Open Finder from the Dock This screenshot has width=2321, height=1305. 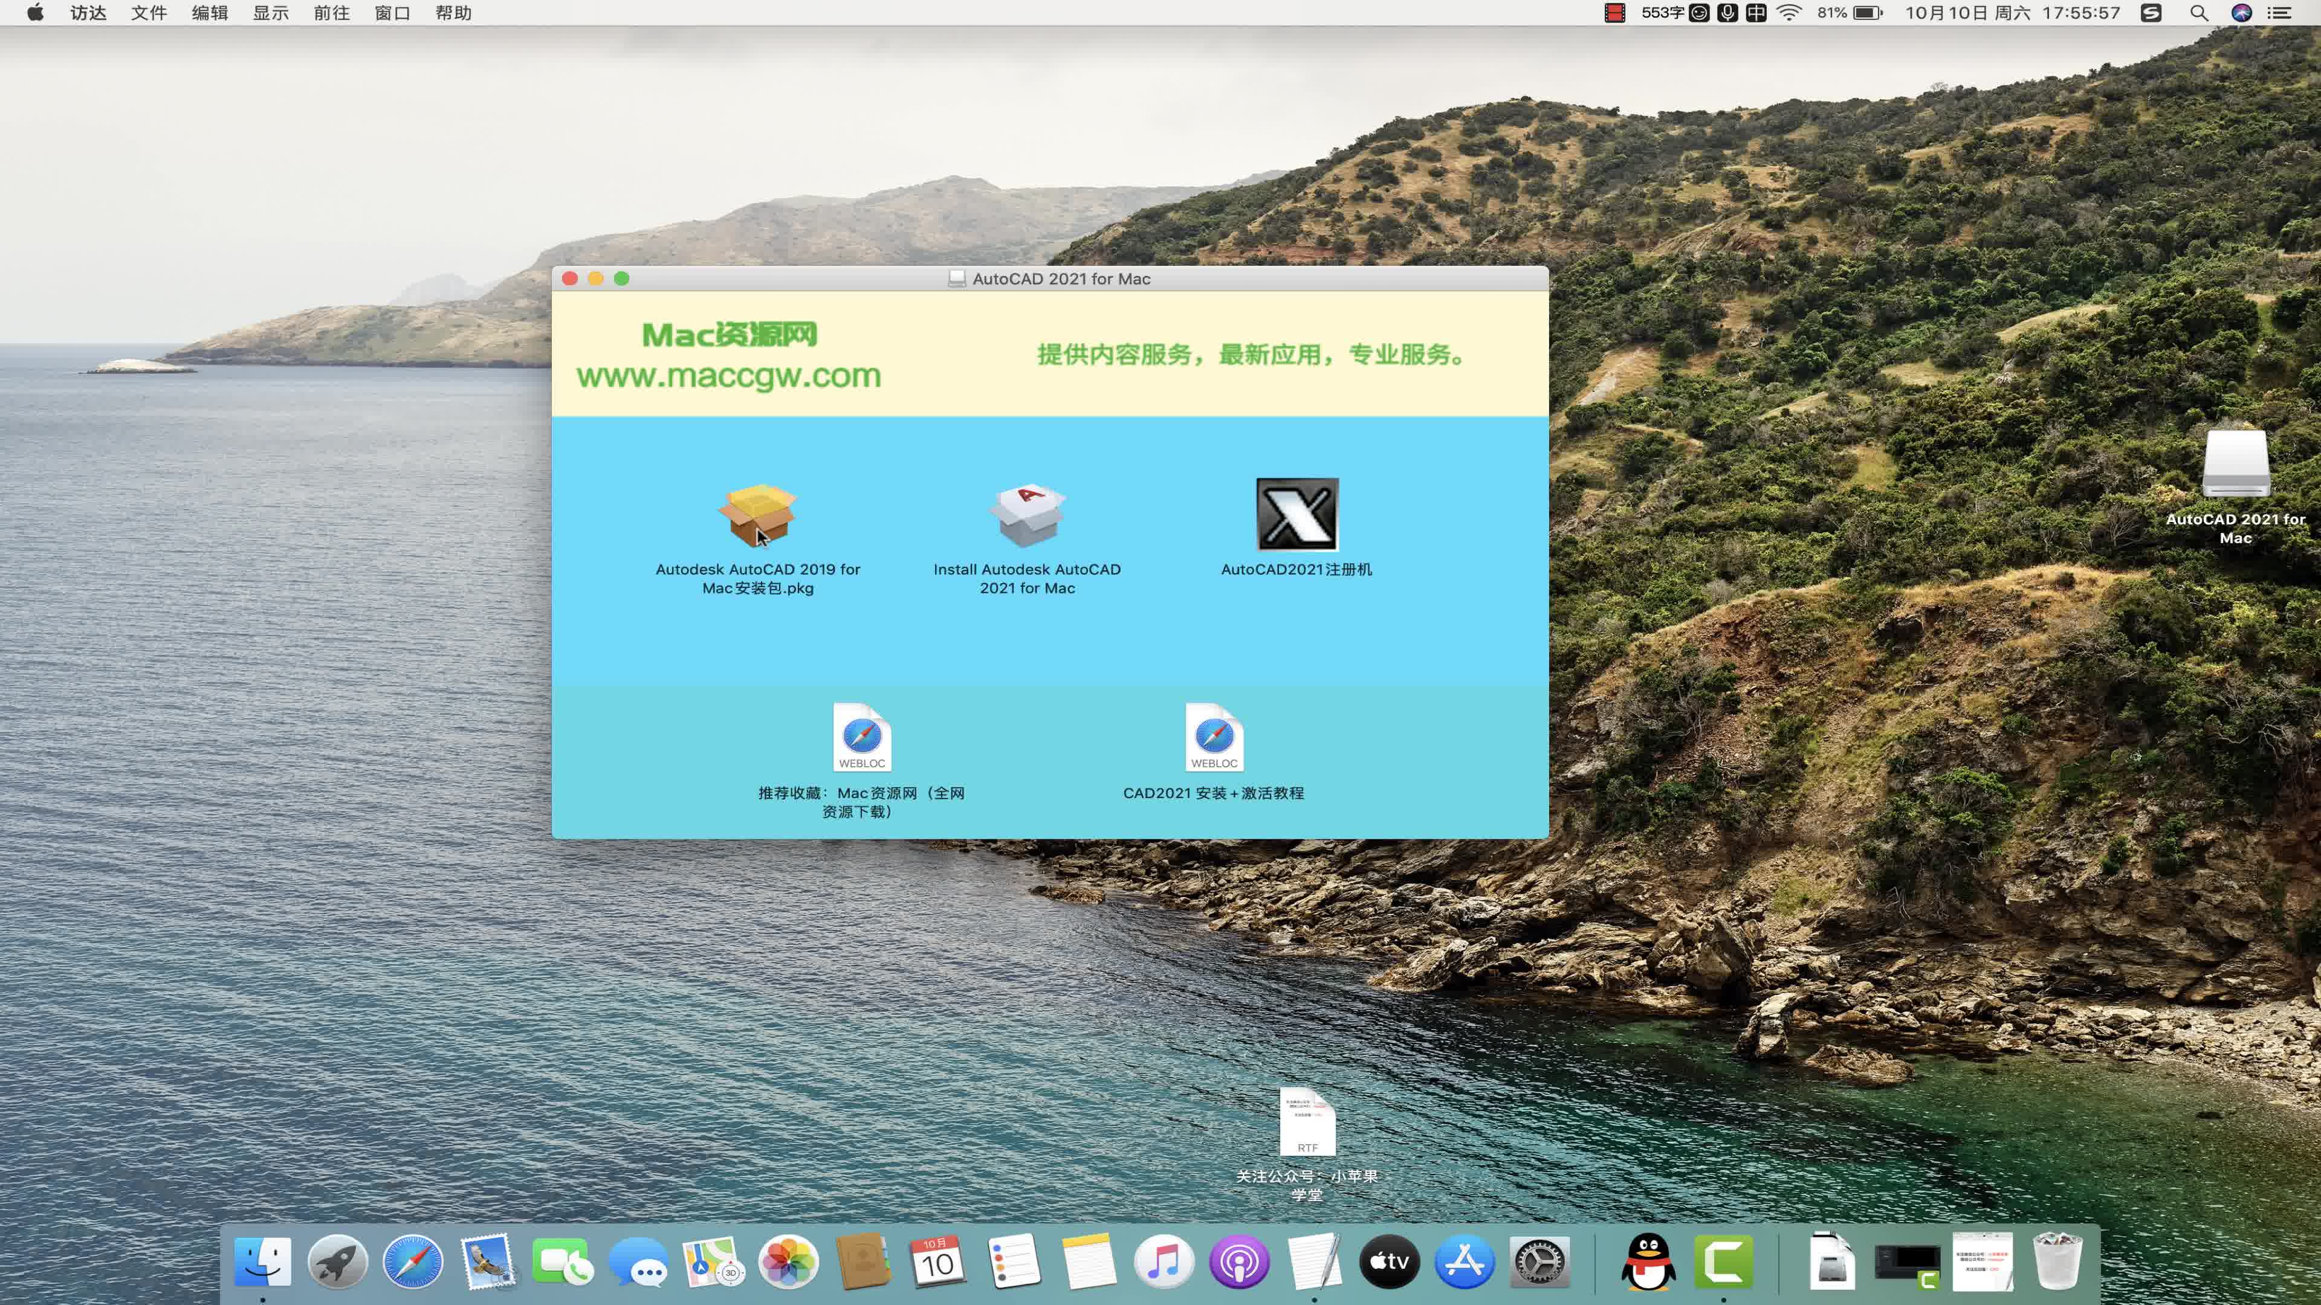[x=262, y=1261]
